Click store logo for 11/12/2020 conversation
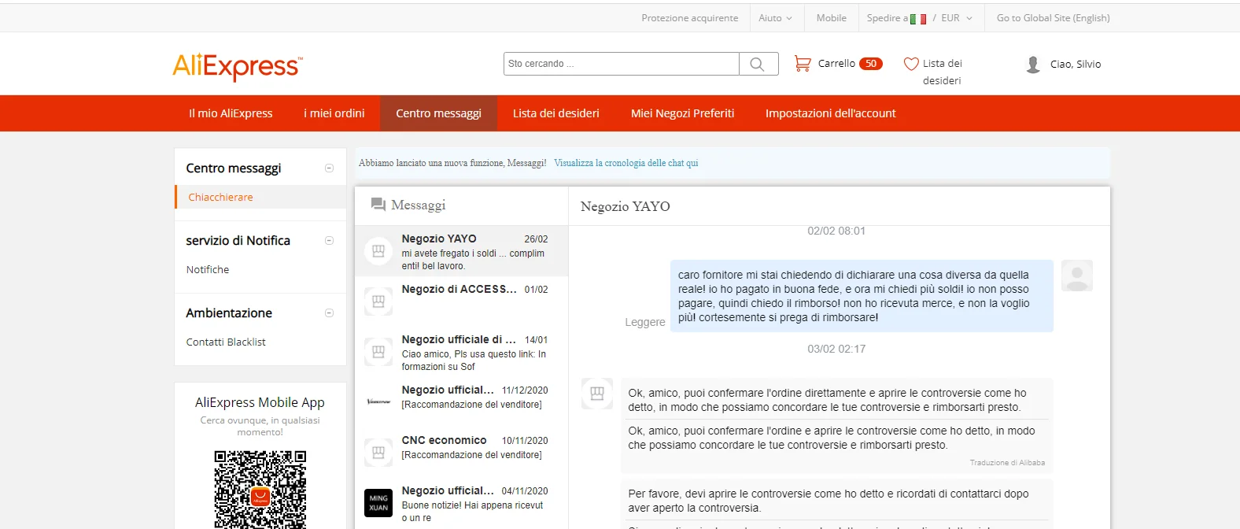The height and width of the screenshot is (529, 1240). pyautogui.click(x=378, y=402)
